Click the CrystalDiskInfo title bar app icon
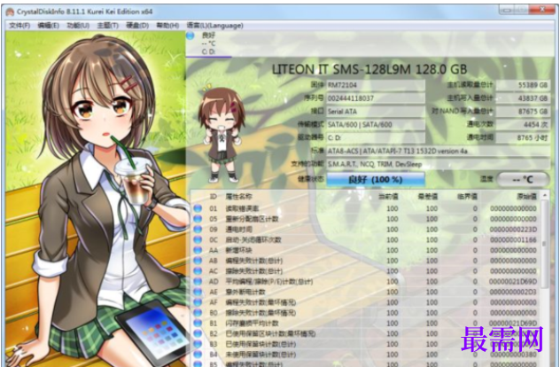Screen dimensions: 560x367 coord(10,12)
